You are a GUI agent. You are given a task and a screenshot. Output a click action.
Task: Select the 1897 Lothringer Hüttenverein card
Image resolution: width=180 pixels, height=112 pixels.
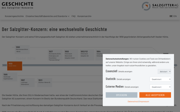pyautogui.click(x=27, y=82)
